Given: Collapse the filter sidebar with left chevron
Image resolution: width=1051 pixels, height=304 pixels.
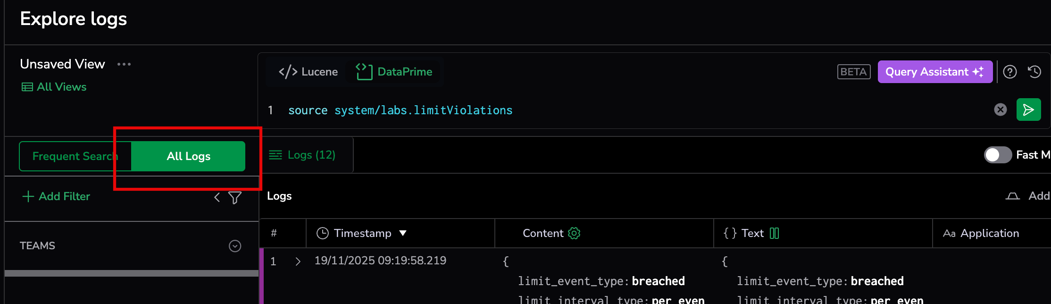Looking at the screenshot, I should click(217, 197).
